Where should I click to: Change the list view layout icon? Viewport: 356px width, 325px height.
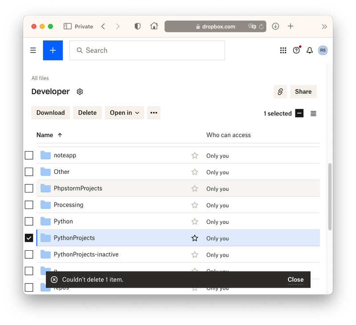313,113
